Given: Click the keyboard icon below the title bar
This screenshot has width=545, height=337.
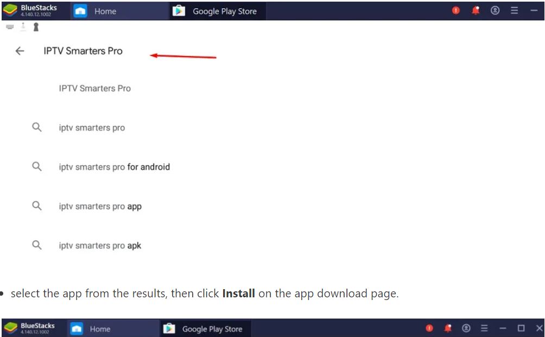Looking at the screenshot, I should [x=10, y=27].
